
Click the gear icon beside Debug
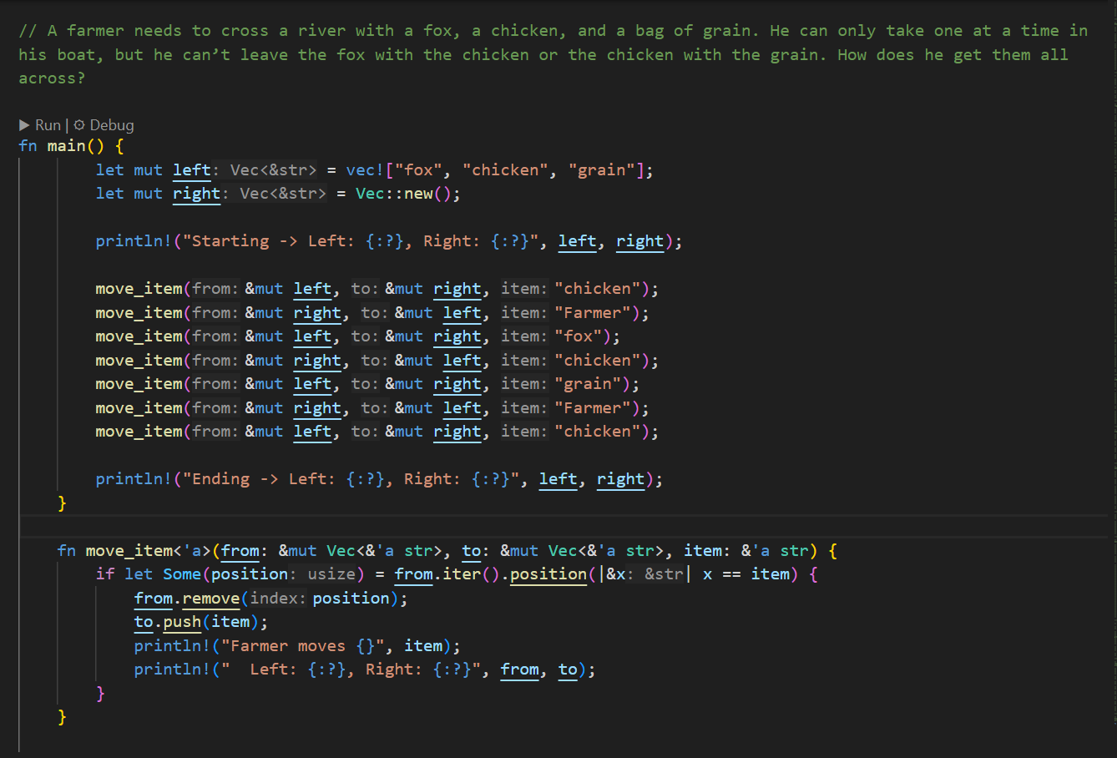79,125
